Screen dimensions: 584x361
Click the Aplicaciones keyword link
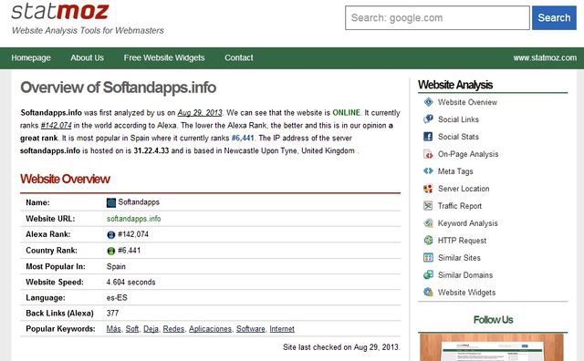pyautogui.click(x=210, y=329)
